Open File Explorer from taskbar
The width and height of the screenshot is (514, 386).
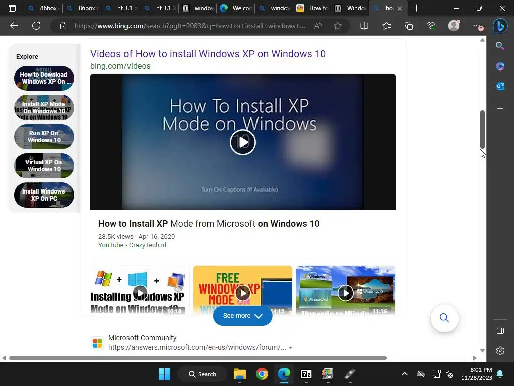point(239,374)
